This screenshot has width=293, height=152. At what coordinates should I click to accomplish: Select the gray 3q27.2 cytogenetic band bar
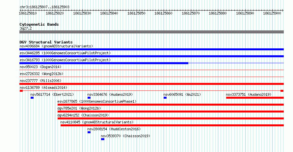tap(151, 32)
